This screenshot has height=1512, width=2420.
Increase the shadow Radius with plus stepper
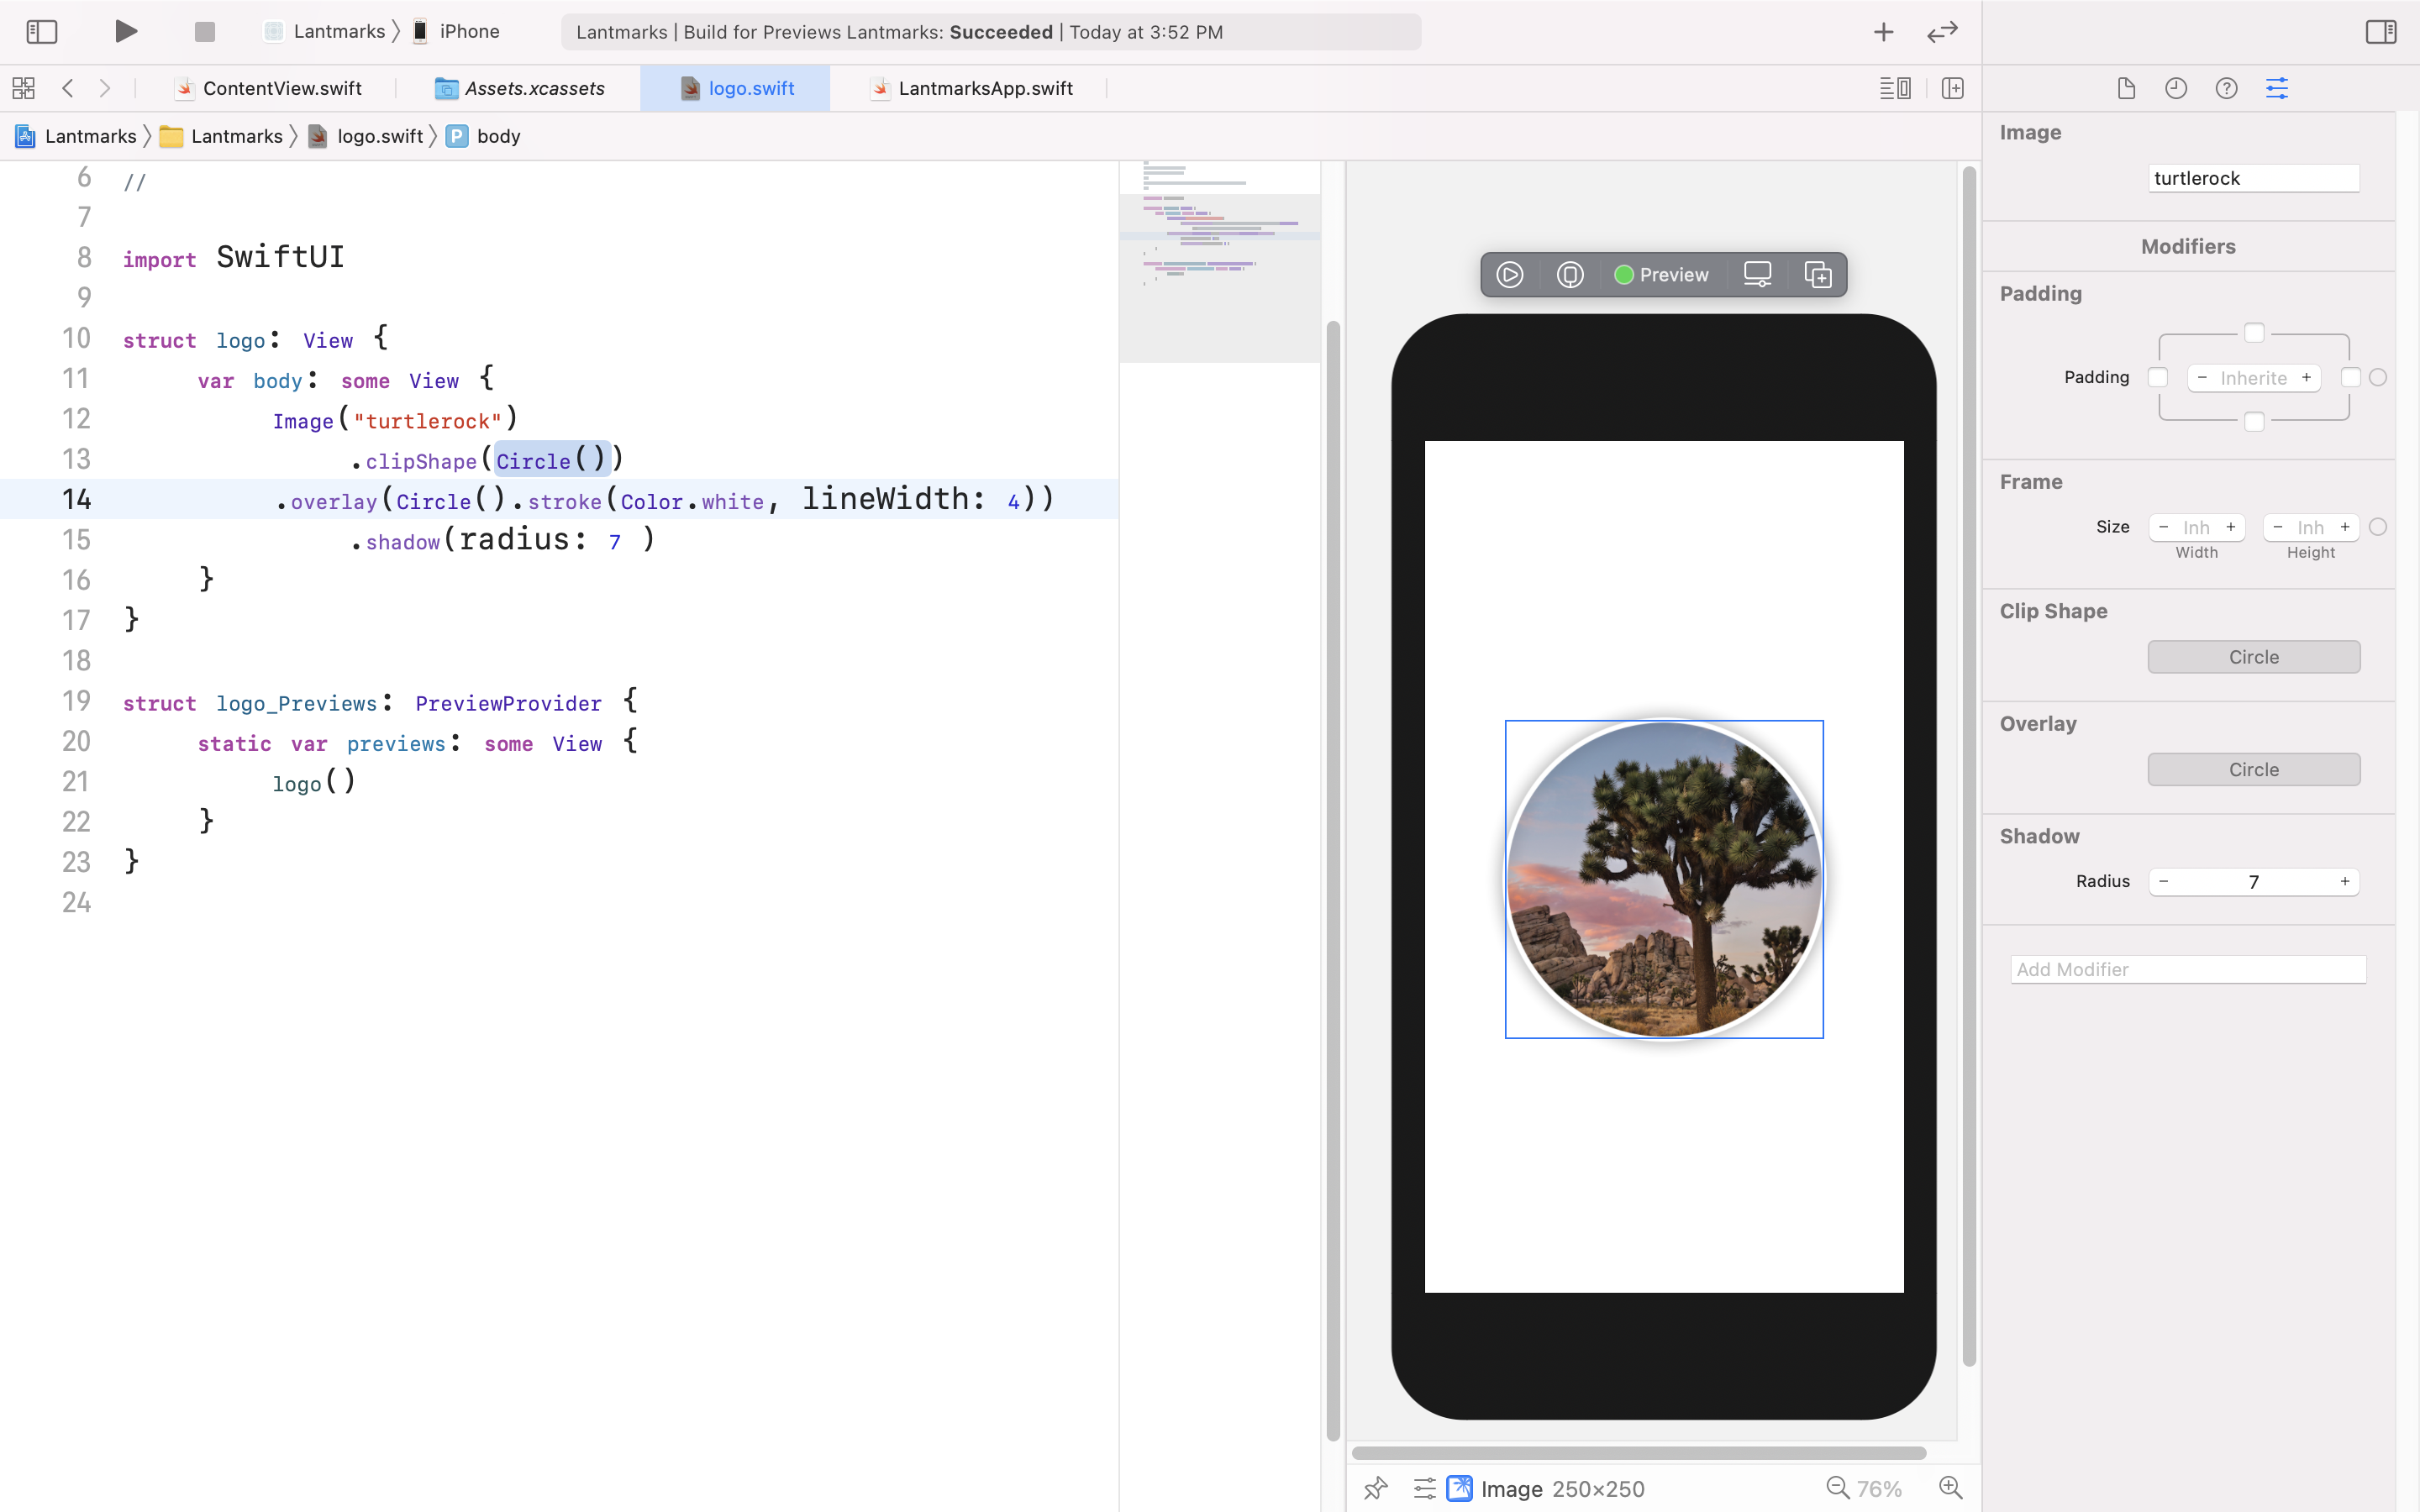click(x=2344, y=881)
